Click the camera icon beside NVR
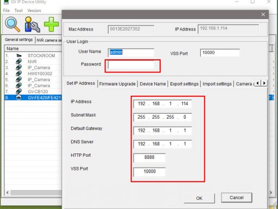Image resolution: width=278 pixels, height=209 pixels. click(x=19, y=62)
